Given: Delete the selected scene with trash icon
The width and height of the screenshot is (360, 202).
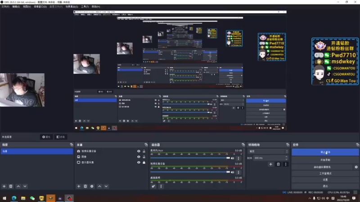Looking at the screenshot, I should pyautogui.click(x=11, y=186).
